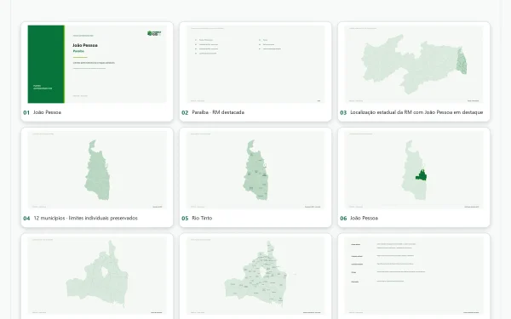511x319 pixels.
Task: Click caption '05 Rio Tinto'
Action: tap(197, 218)
